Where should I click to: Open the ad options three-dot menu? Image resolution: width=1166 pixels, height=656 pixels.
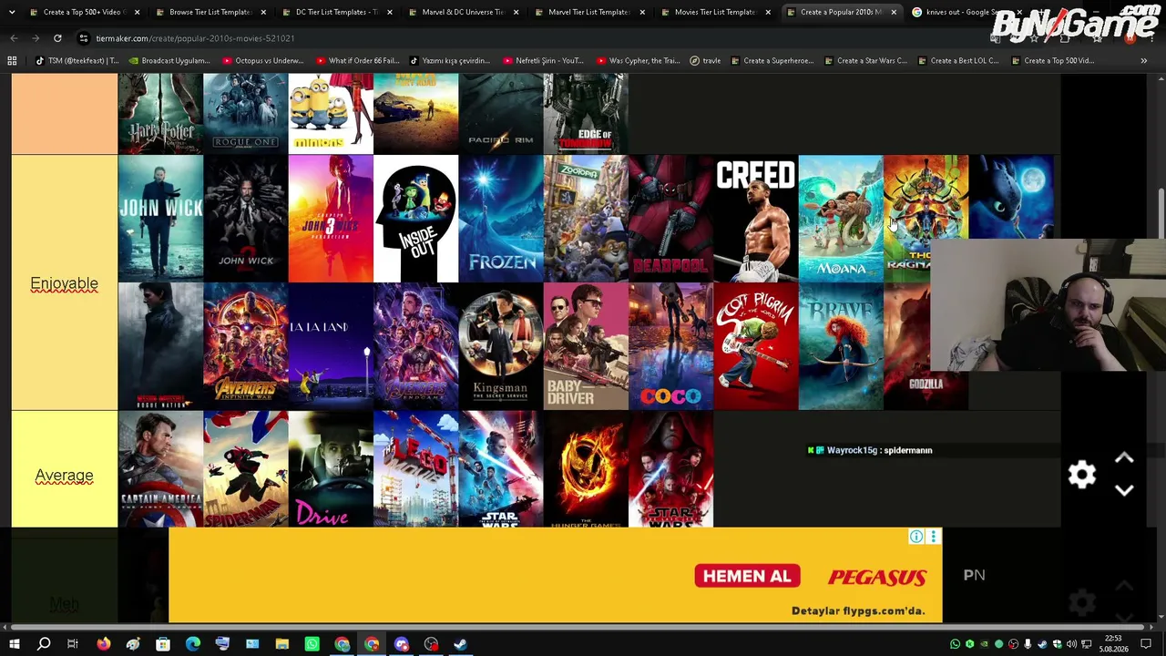pyautogui.click(x=933, y=537)
